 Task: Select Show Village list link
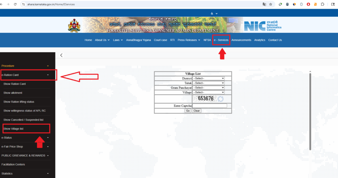point(14,129)
